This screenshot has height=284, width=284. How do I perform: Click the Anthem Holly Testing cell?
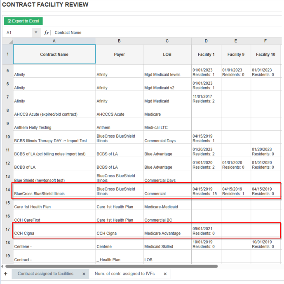[54, 124]
